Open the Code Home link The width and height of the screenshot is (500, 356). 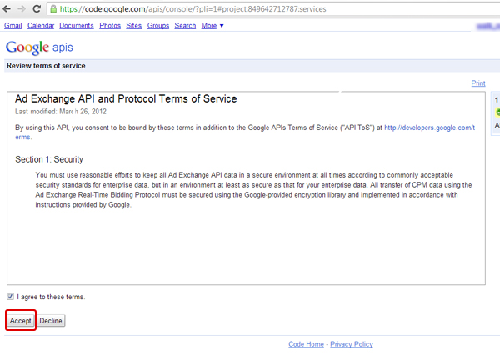306,344
